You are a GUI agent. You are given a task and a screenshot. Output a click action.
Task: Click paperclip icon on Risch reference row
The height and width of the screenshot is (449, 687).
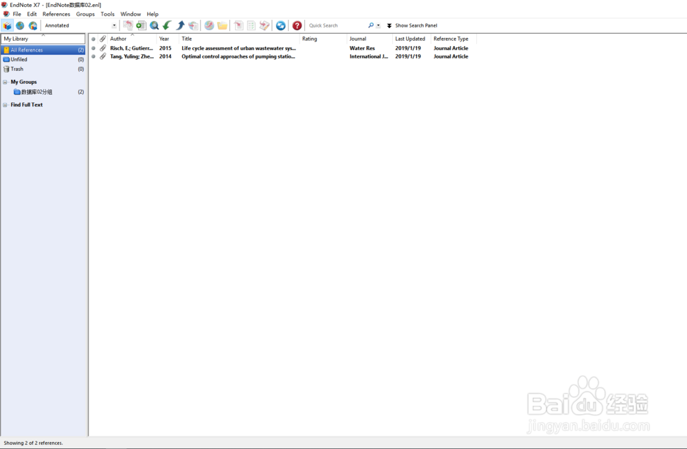tap(102, 48)
